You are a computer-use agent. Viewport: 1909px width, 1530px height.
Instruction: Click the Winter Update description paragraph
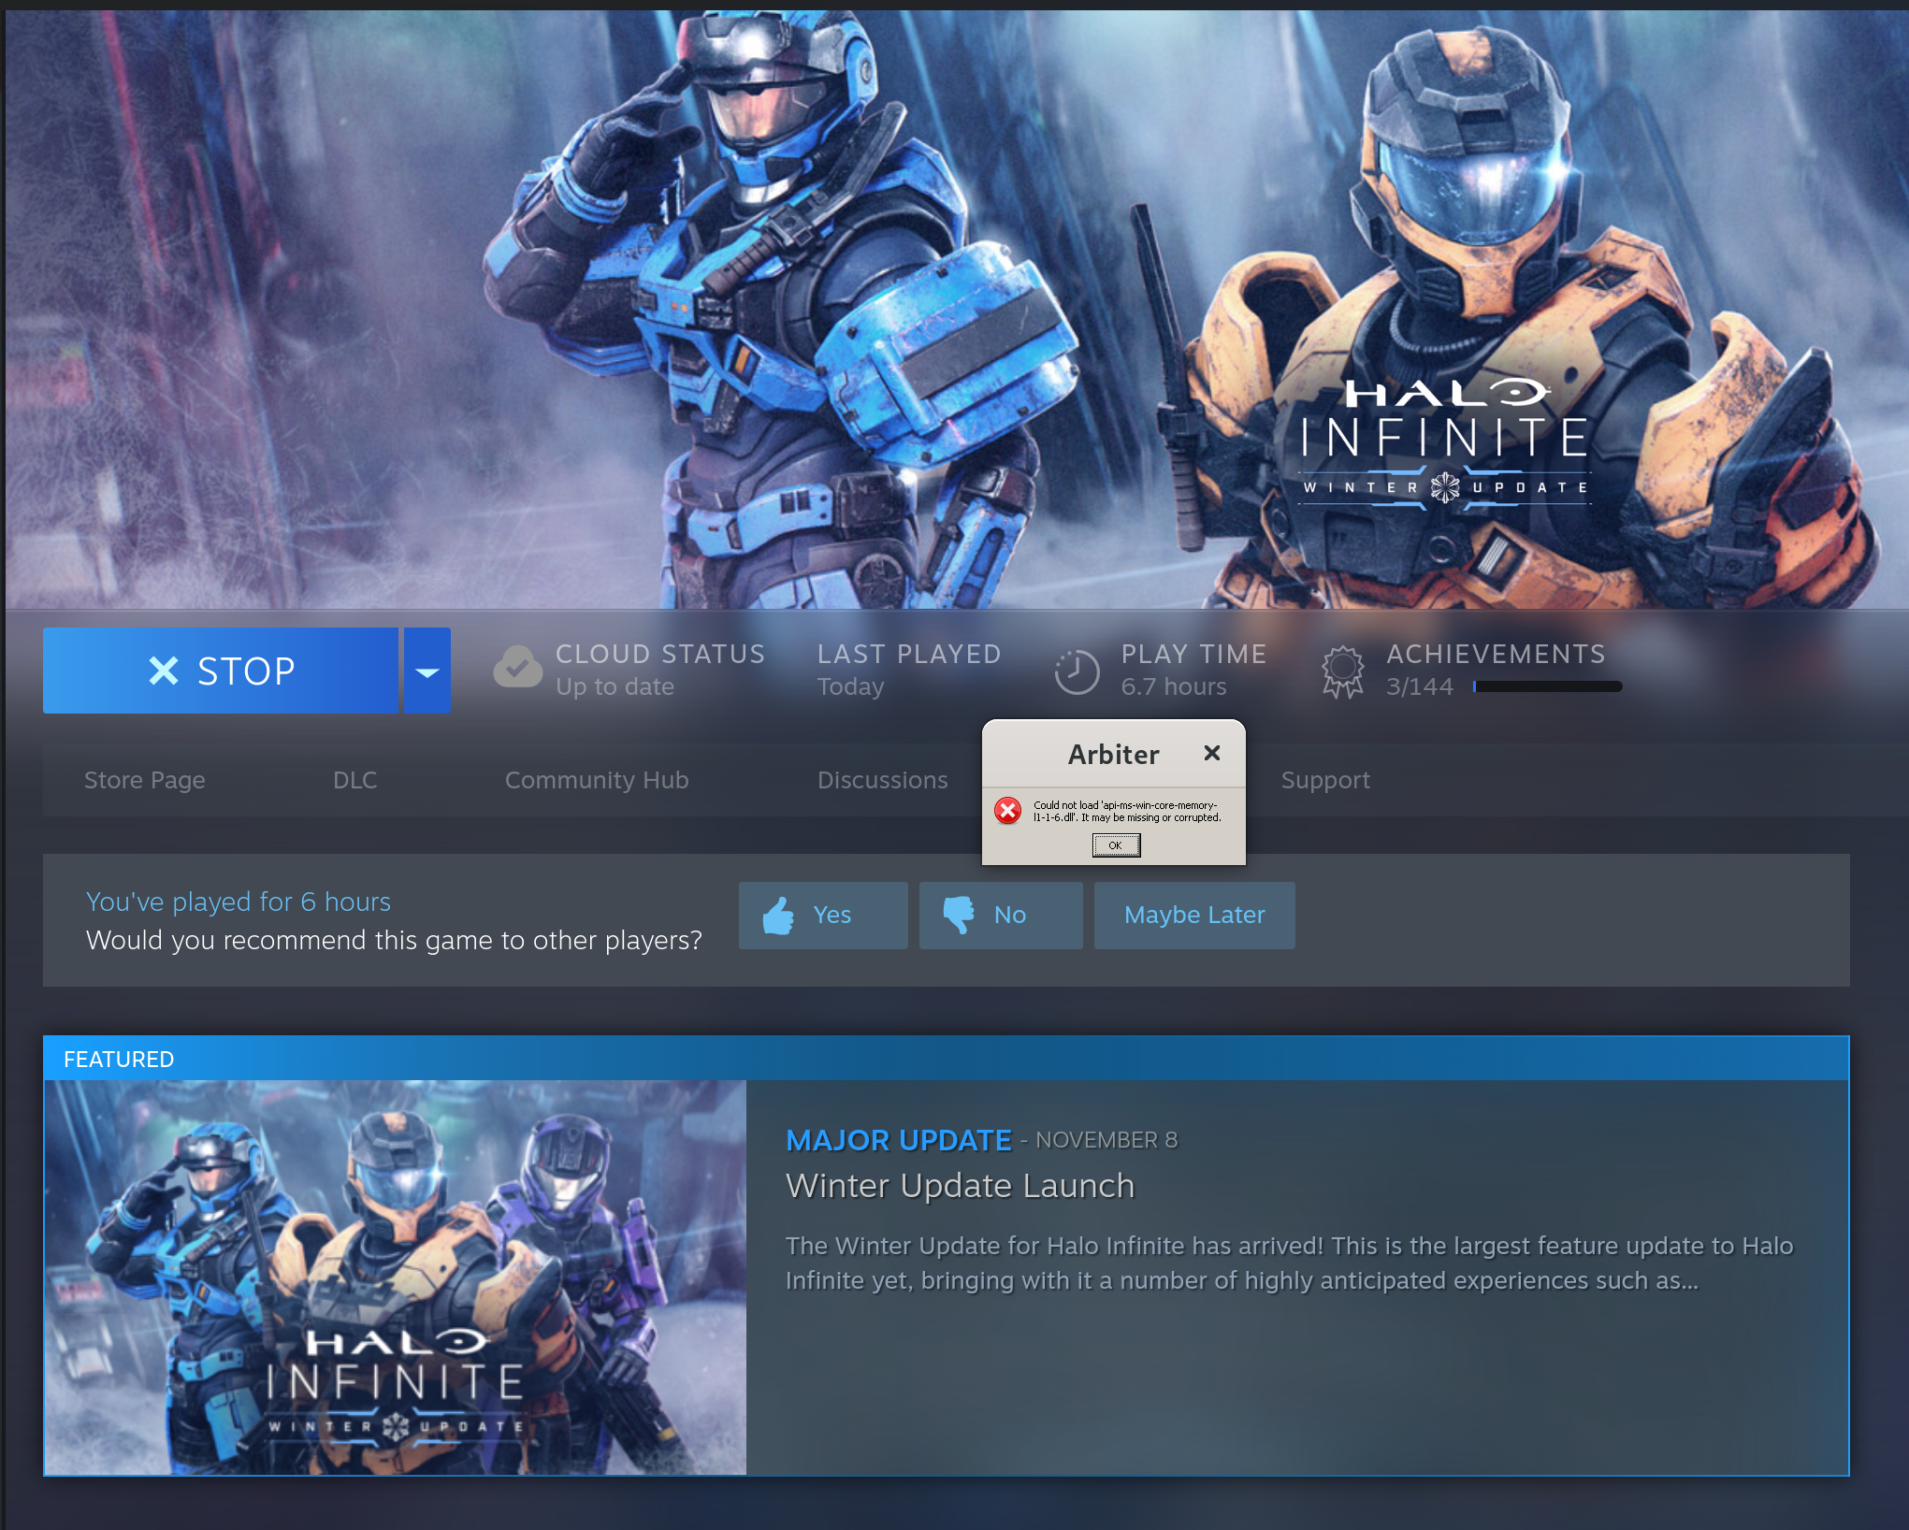(1289, 1263)
